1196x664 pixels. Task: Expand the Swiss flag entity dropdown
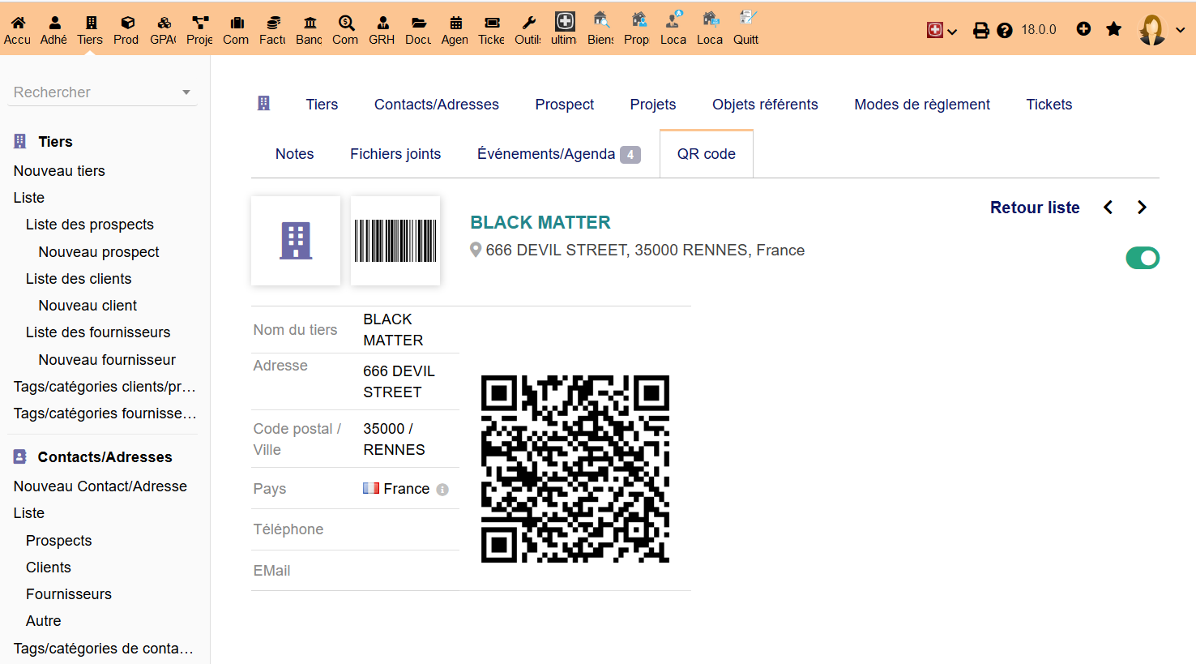coord(942,30)
